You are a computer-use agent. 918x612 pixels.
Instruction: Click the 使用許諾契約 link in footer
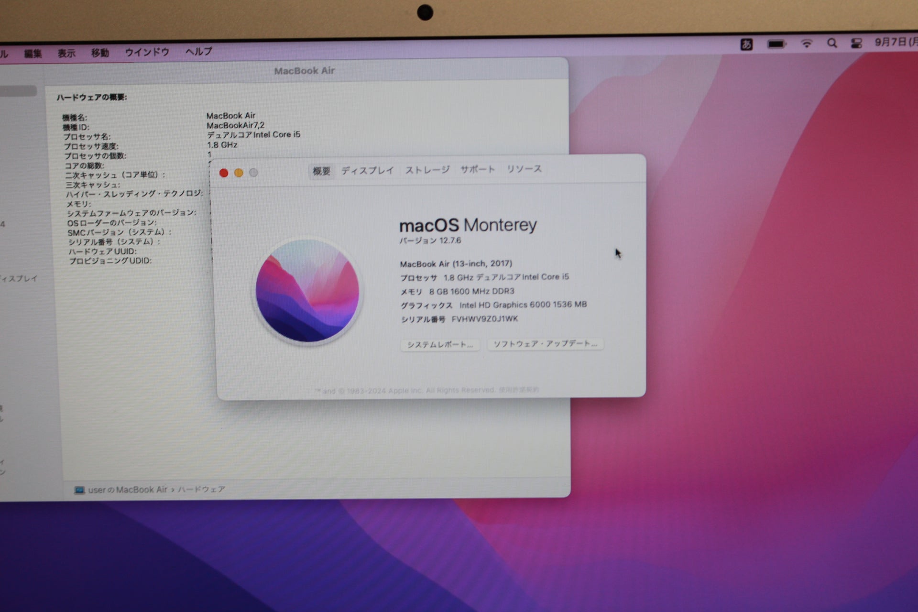point(519,390)
